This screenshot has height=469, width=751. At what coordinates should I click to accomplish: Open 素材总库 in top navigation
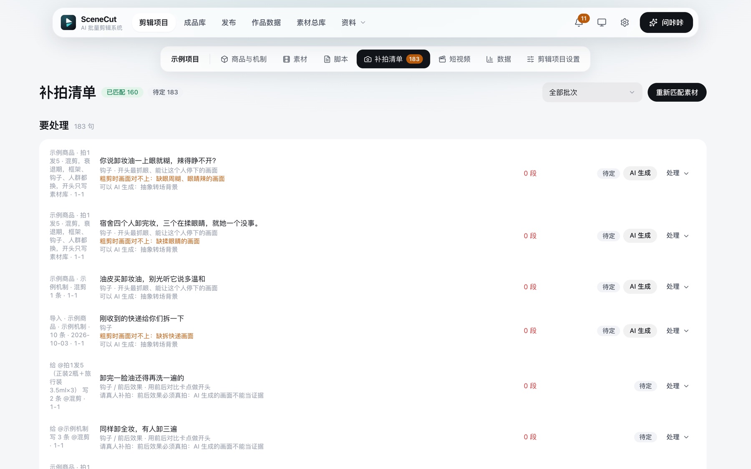311,23
